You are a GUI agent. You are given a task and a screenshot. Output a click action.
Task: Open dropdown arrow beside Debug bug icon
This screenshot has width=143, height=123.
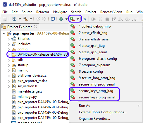tap(66, 19)
